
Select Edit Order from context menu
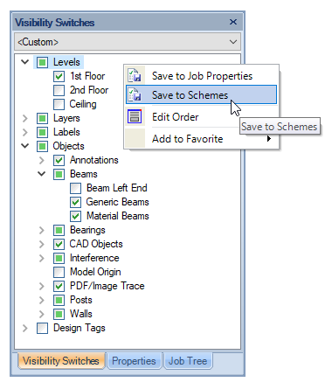[201, 117]
